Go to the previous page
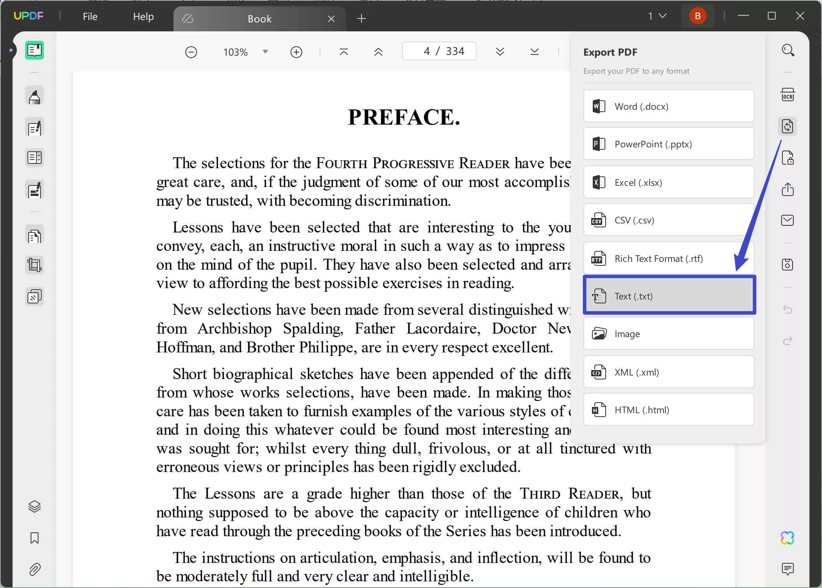 click(x=378, y=52)
